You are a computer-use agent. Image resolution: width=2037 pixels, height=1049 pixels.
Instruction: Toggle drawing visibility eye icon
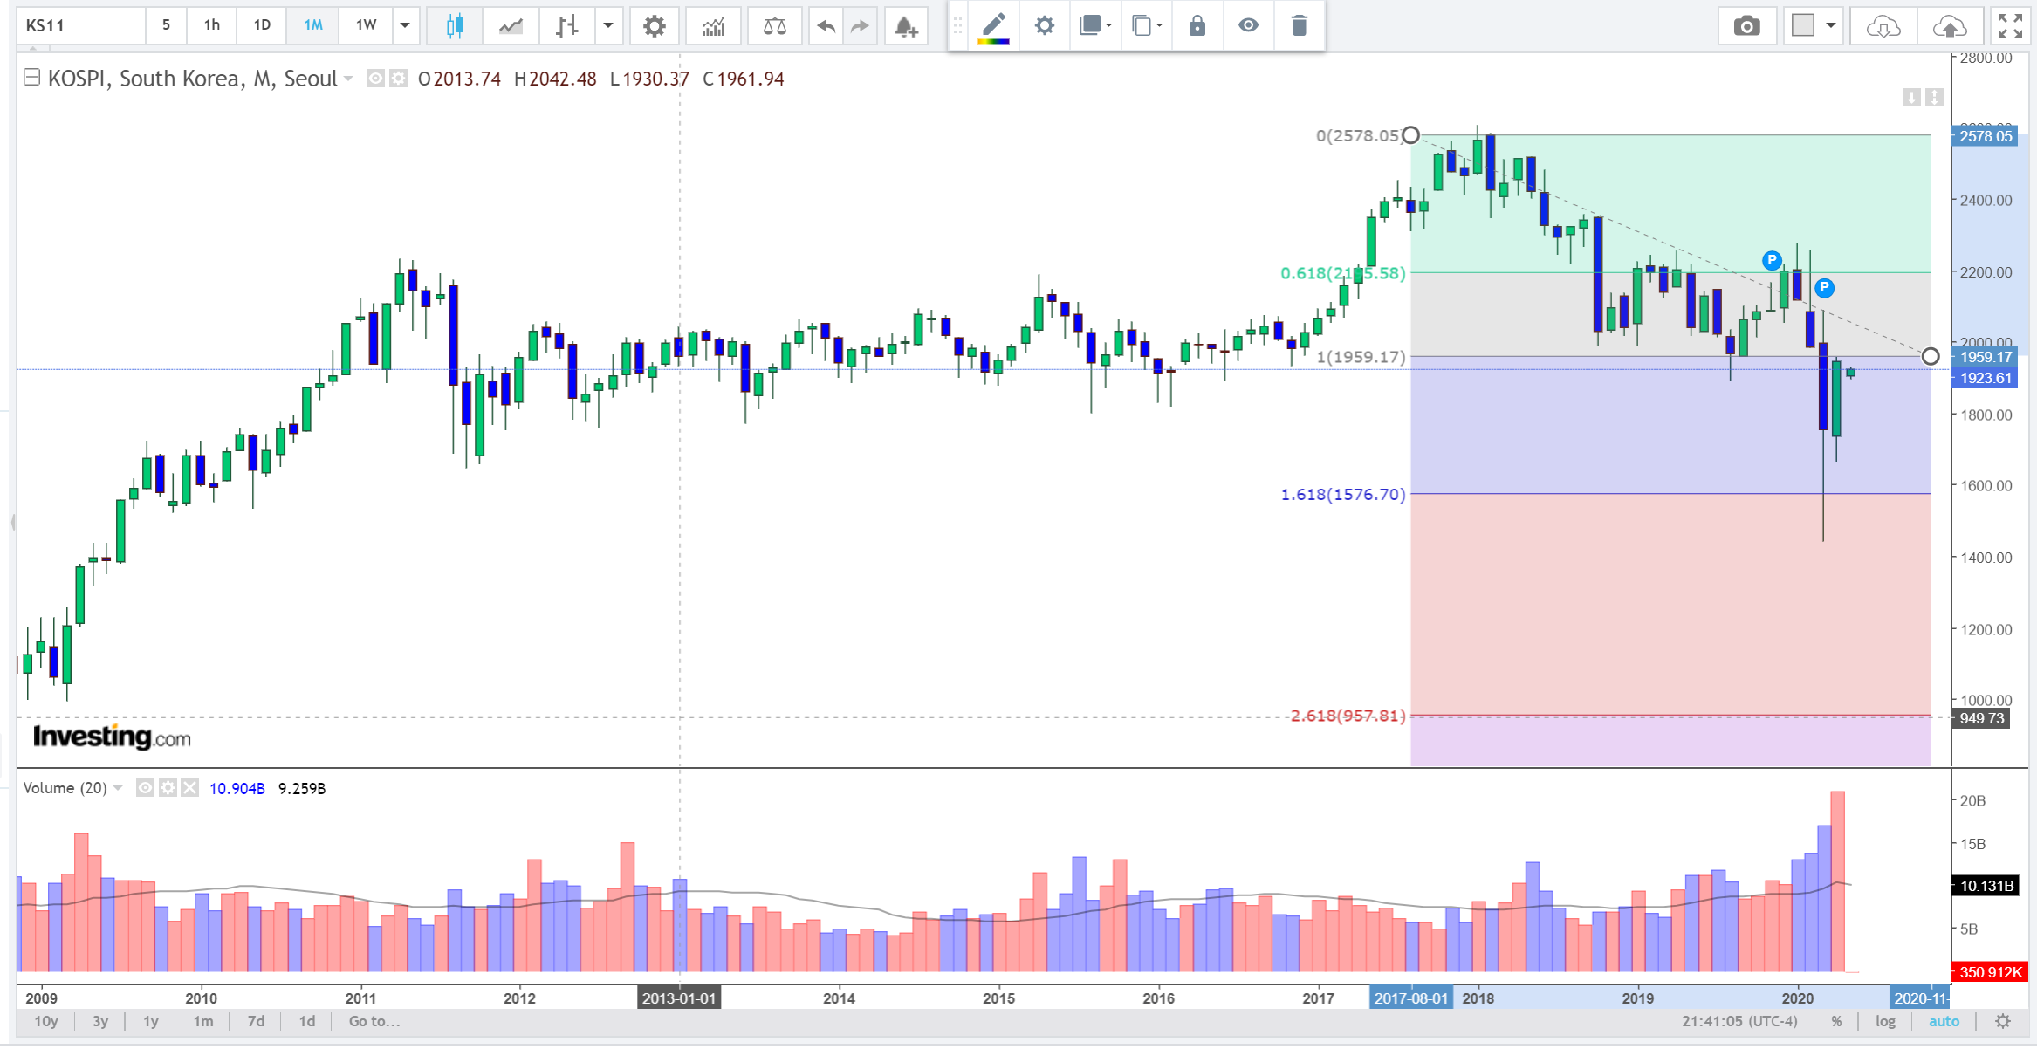[1248, 25]
